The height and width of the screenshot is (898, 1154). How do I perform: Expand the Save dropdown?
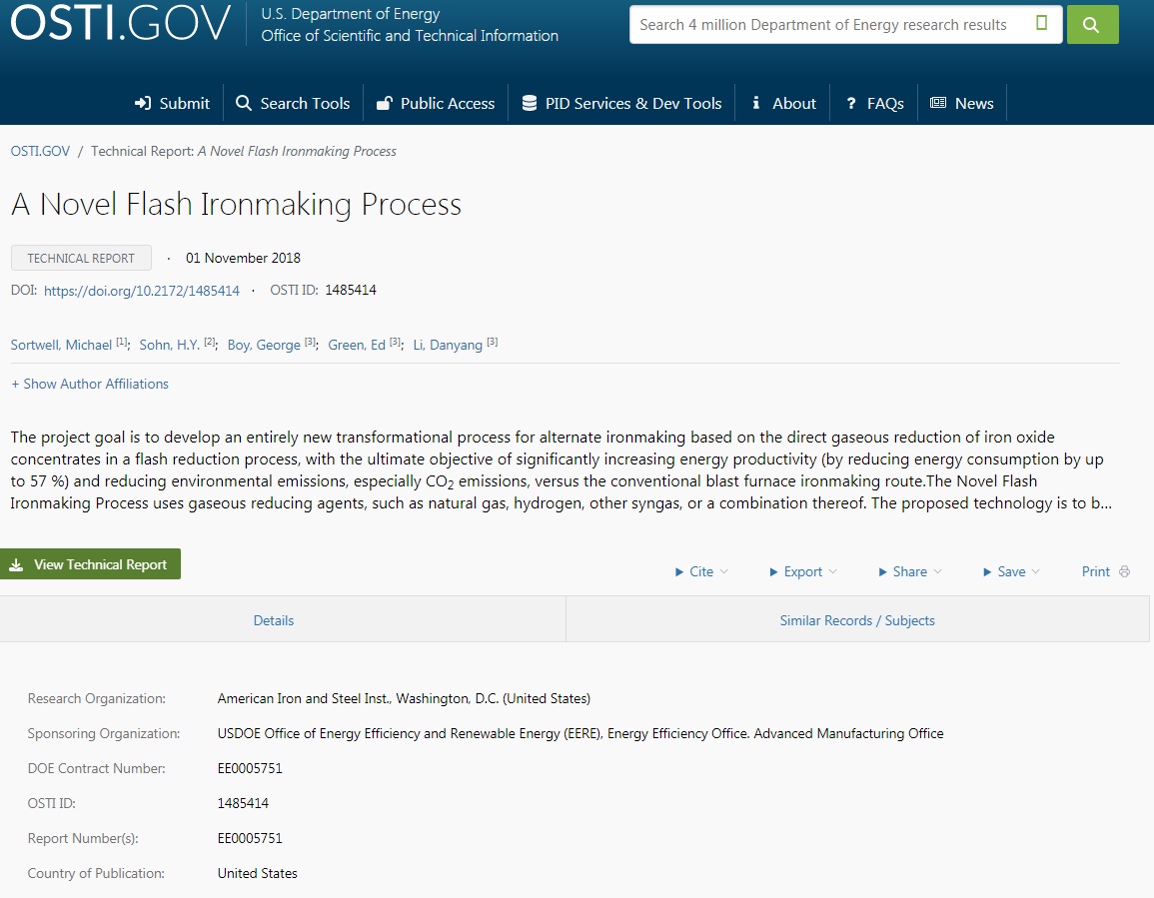pos(1011,572)
